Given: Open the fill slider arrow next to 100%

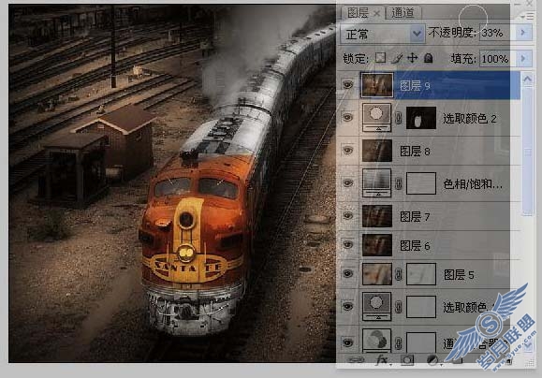Looking at the screenshot, I should 523,59.
